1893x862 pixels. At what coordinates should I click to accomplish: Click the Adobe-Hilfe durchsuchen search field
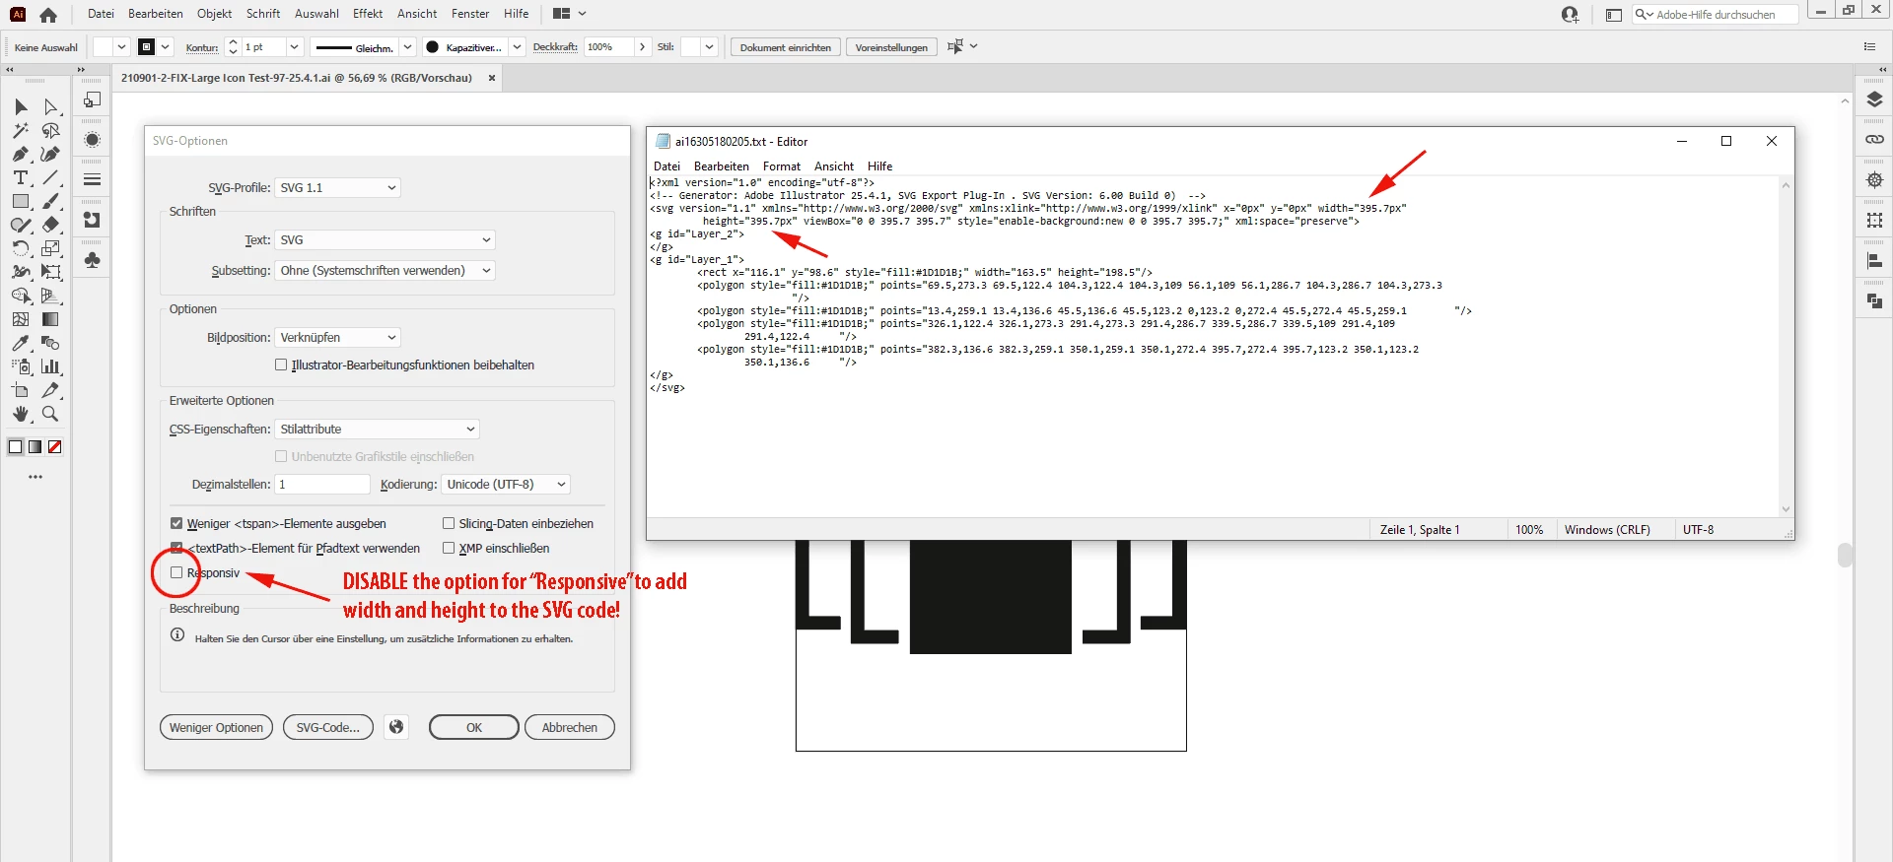(x=1715, y=15)
